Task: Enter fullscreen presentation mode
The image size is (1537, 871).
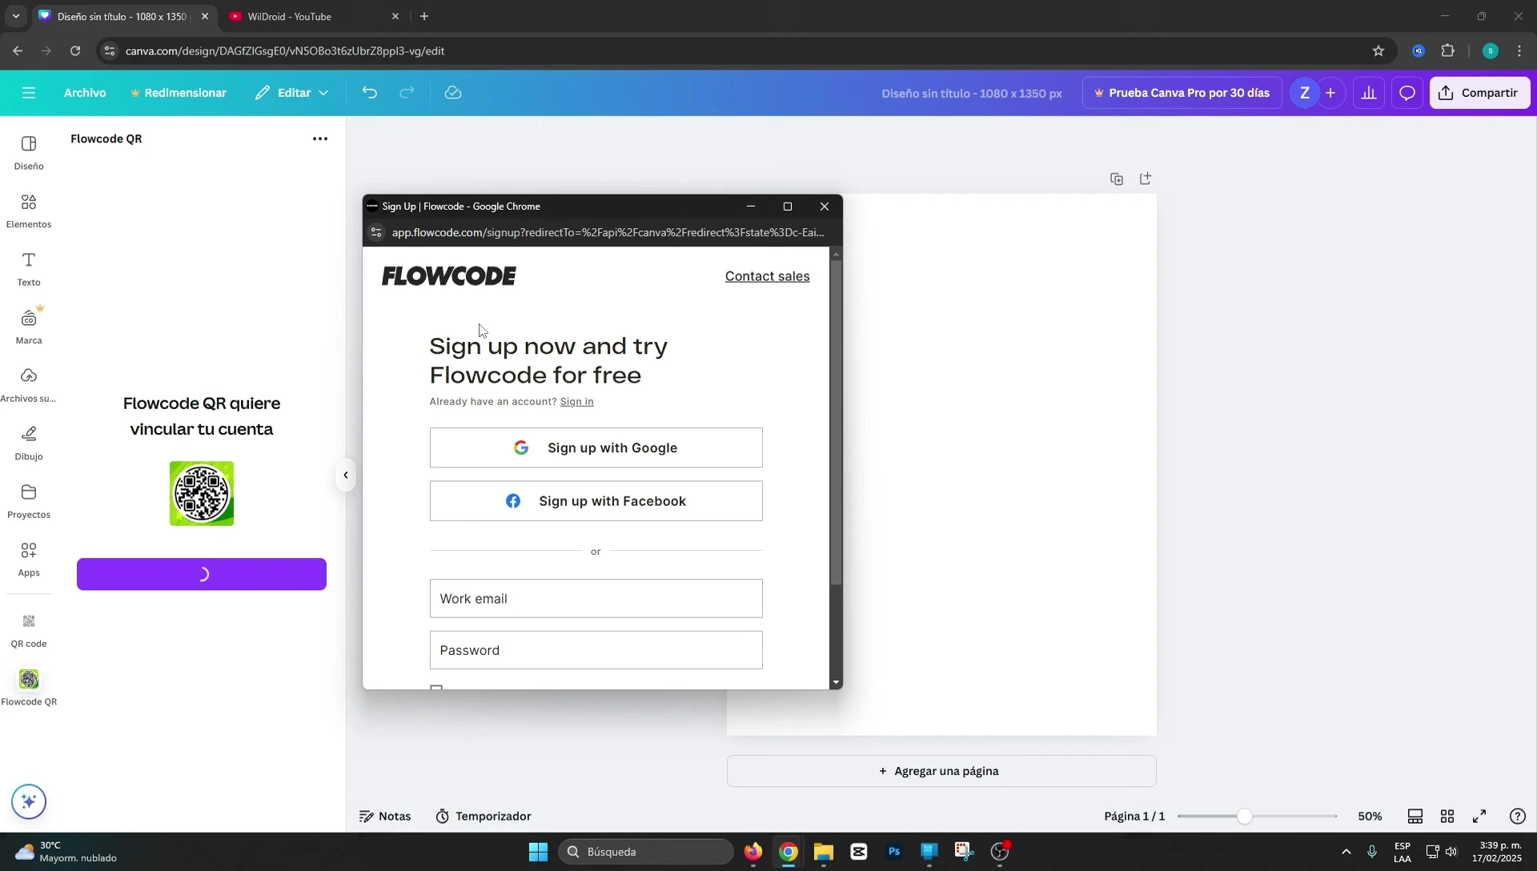Action: tap(1479, 816)
